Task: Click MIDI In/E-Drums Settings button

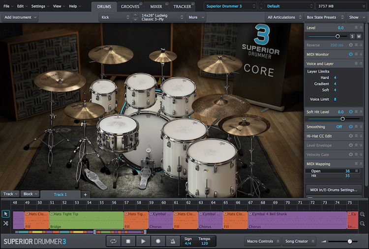Action: point(334,190)
